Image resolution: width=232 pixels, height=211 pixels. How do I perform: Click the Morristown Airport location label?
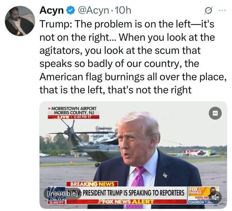pyautogui.click(x=74, y=110)
